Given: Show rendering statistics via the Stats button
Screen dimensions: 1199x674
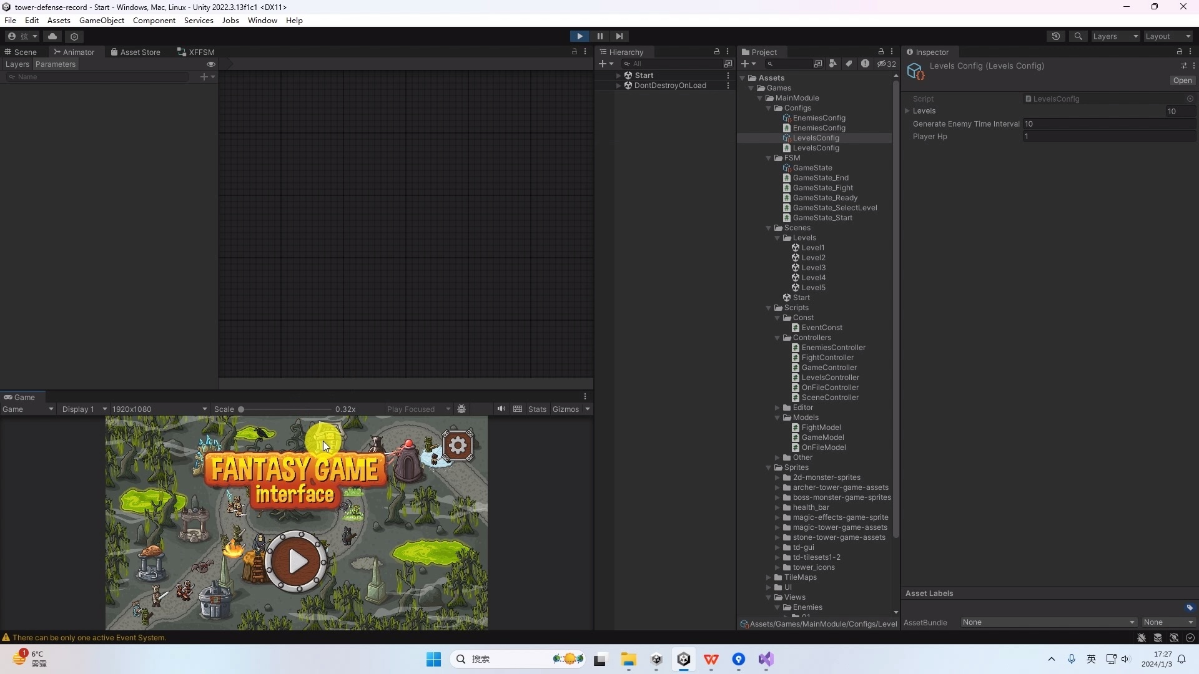Looking at the screenshot, I should [537, 409].
